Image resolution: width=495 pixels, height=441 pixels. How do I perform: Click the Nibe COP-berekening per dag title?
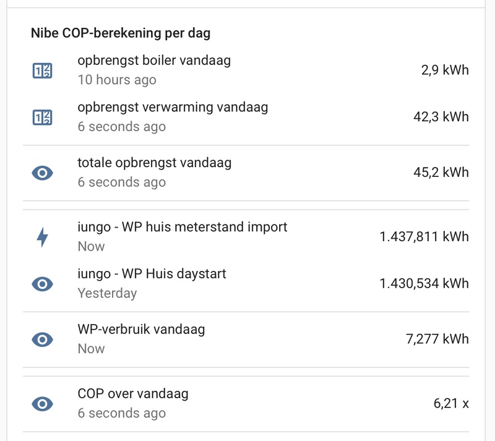[121, 33]
